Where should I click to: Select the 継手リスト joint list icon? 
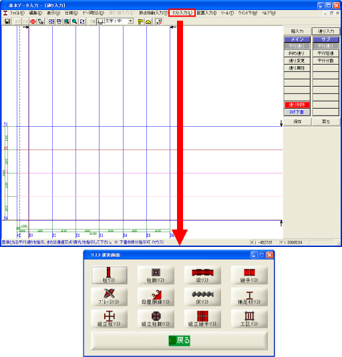click(249, 276)
